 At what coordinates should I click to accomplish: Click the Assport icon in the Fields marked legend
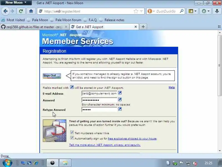coord(72,87)
